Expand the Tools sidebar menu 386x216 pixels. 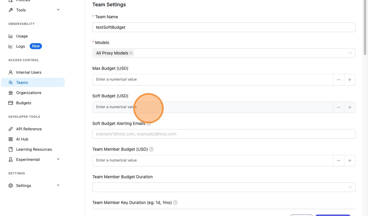point(58,10)
